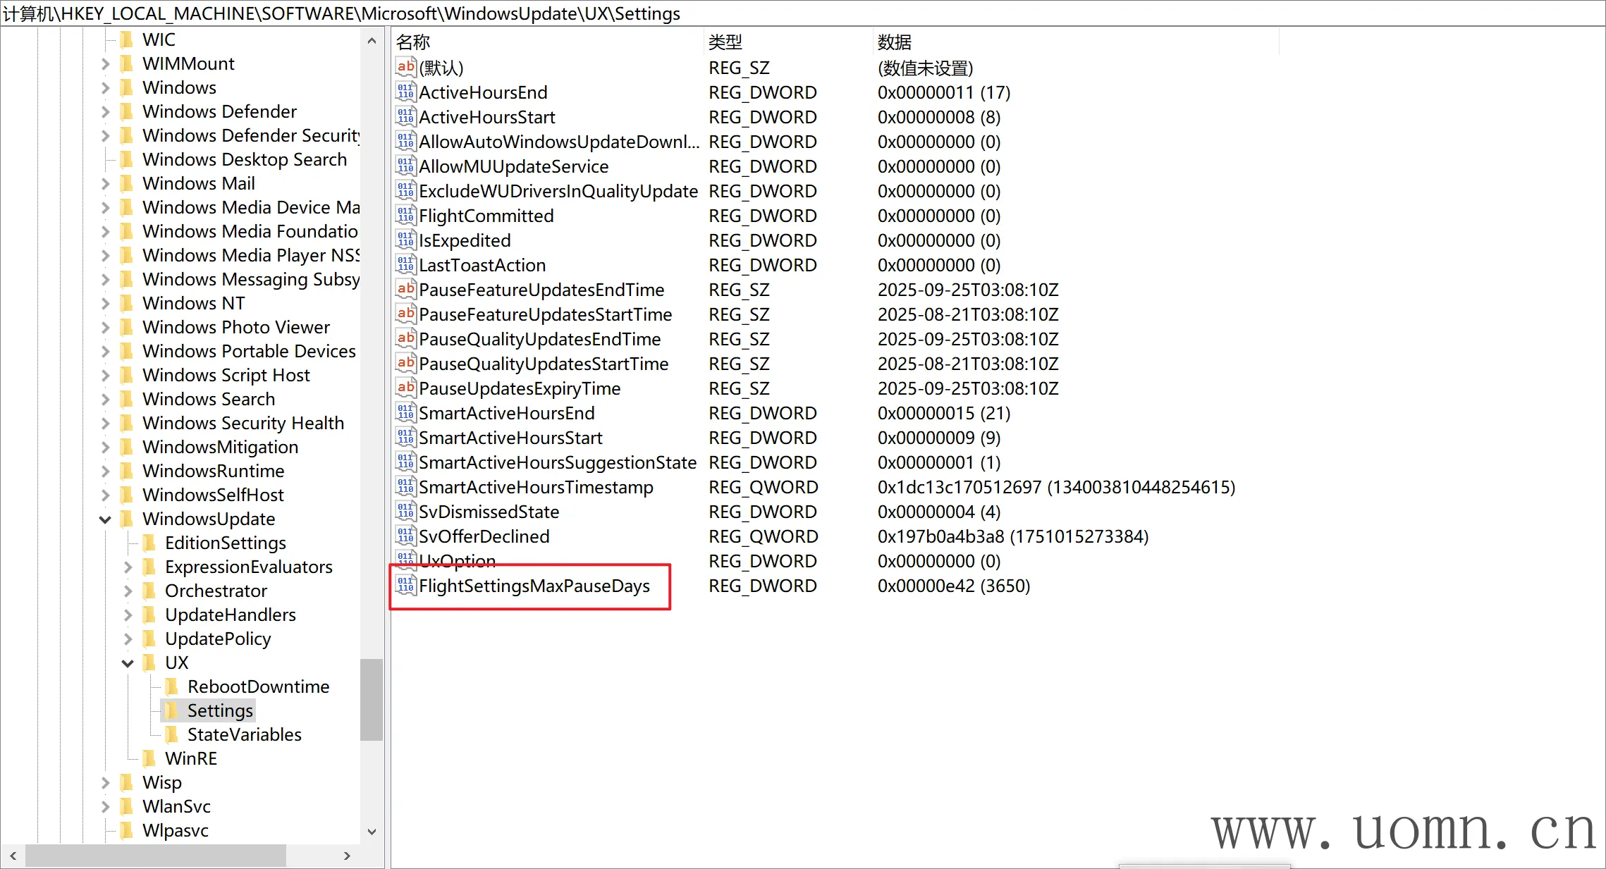Expand the Windows NT key

tap(105, 303)
